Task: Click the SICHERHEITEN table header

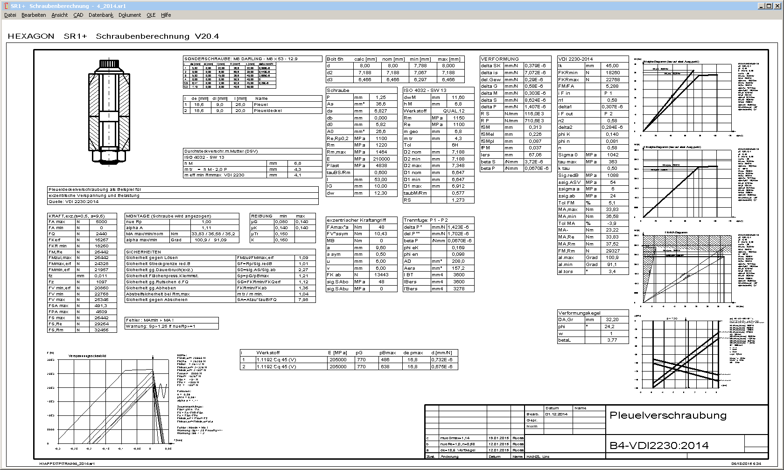Action: [143, 252]
